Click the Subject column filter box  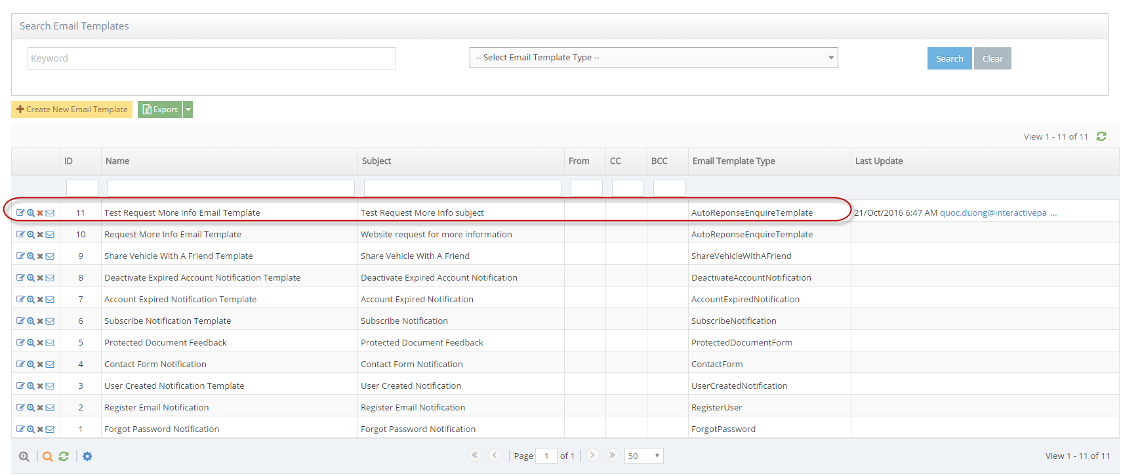coord(462,188)
